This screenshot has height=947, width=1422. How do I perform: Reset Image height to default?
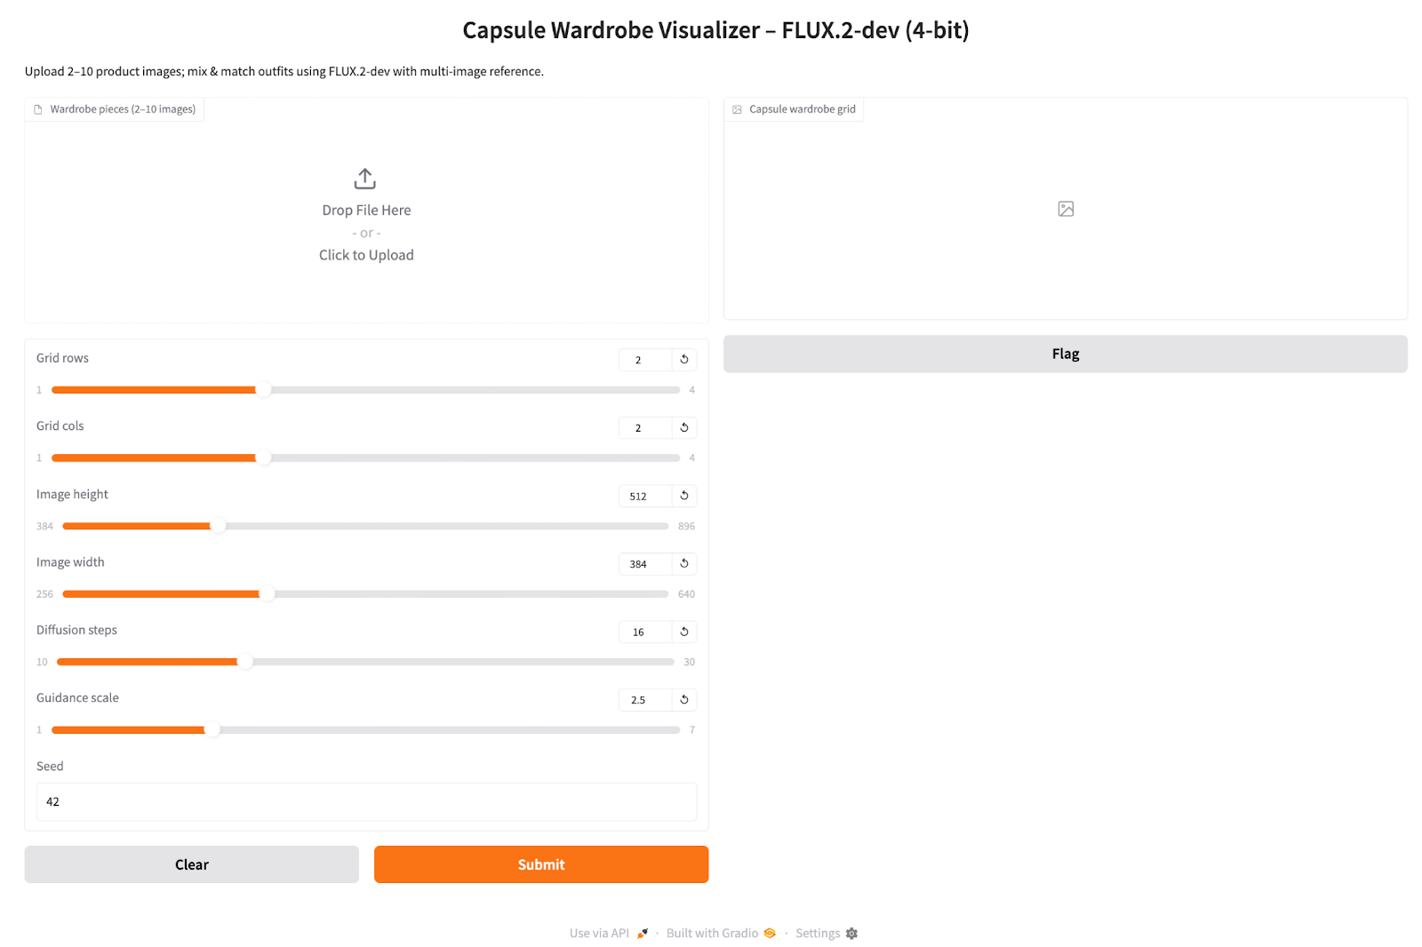pyautogui.click(x=684, y=496)
